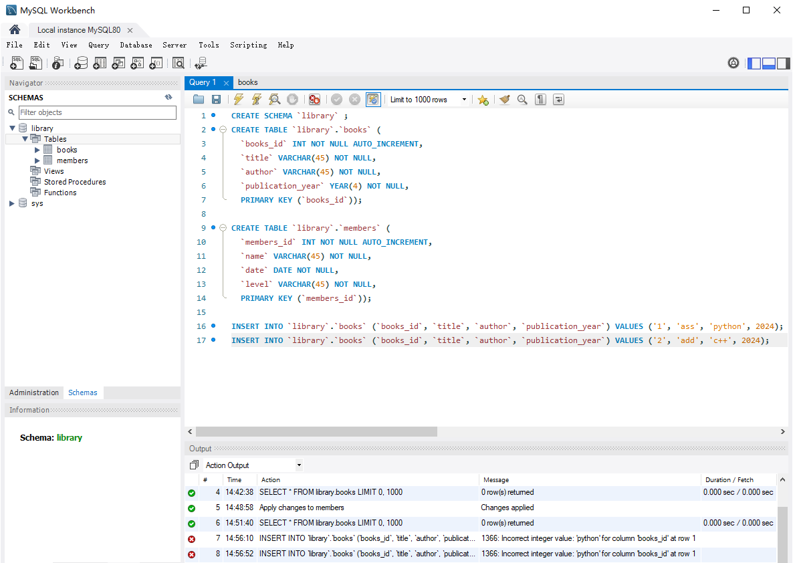
Task: Execute all statements with lightning bolt
Action: click(239, 100)
